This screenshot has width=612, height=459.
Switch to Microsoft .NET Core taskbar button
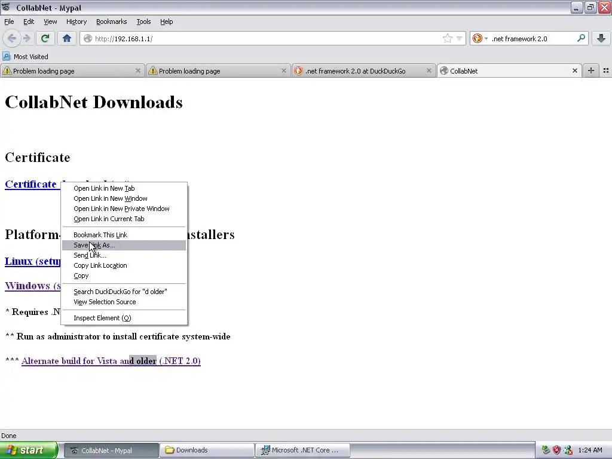[302, 450]
